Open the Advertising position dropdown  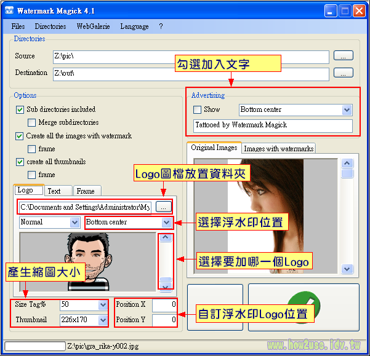[296, 110]
